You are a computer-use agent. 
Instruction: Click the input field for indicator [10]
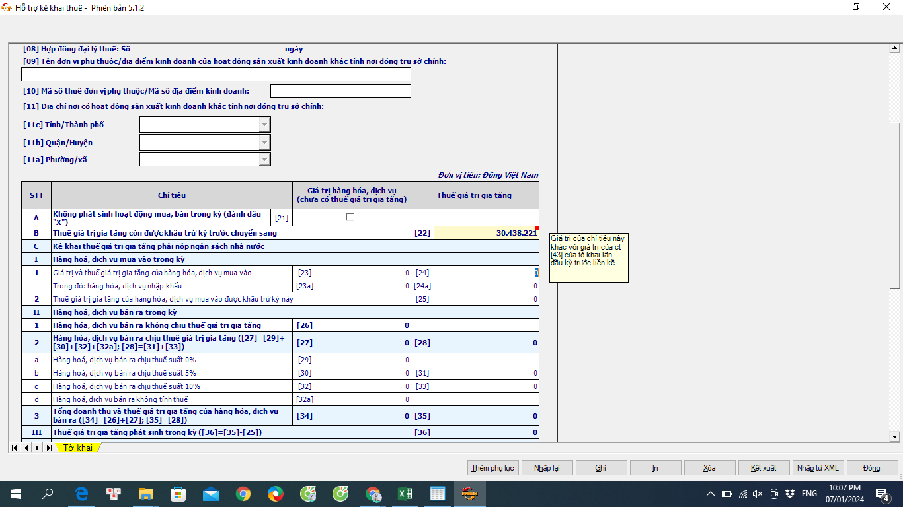point(340,90)
